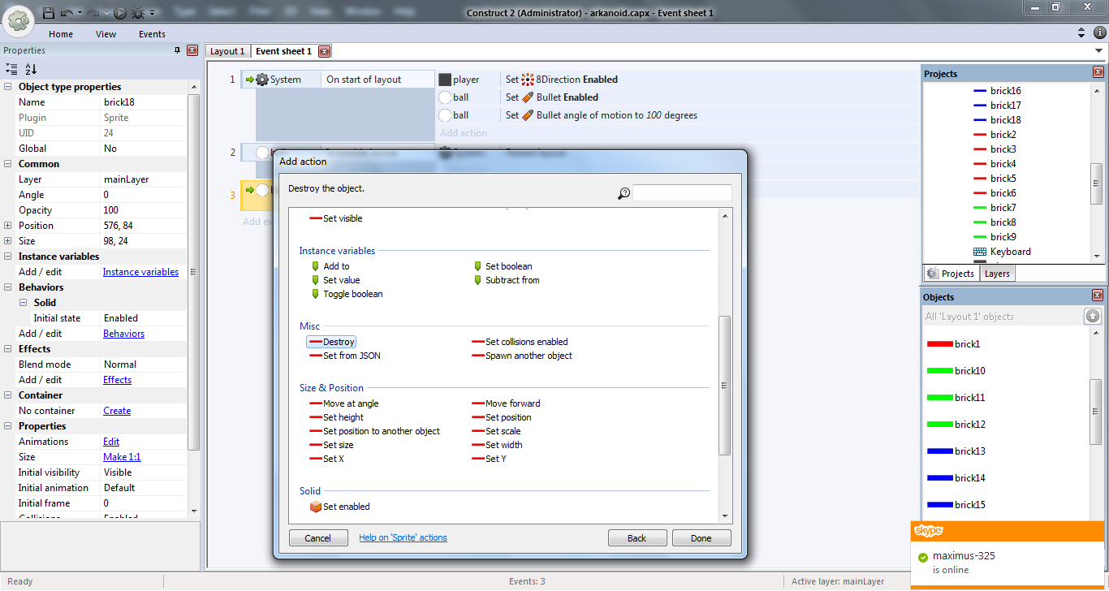Open the tab list dropdown arrow
This screenshot has width=1109, height=591.
point(1098,51)
